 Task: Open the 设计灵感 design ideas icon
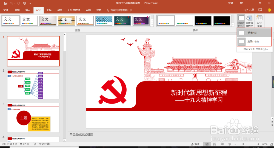[x=259, y=21]
